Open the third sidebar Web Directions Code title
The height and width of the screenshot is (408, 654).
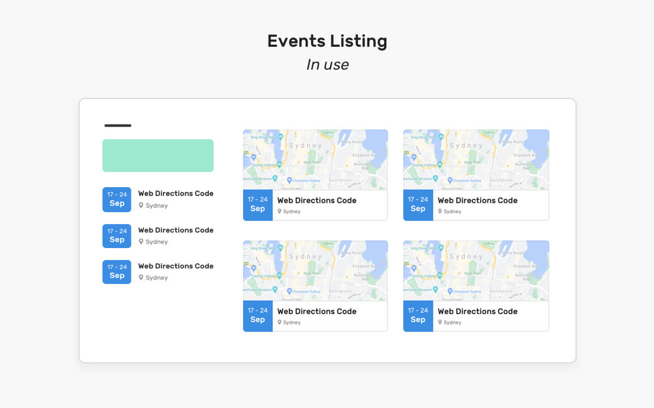tap(175, 266)
